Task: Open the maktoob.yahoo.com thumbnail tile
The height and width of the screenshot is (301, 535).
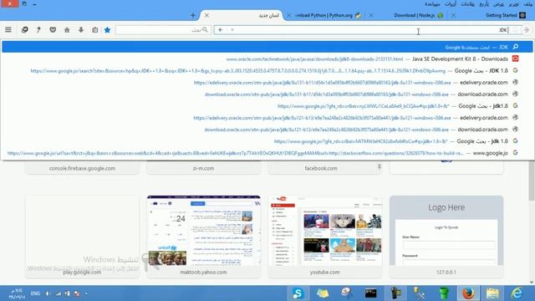Action: [203, 236]
